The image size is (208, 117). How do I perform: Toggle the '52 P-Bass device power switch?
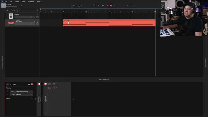pos(39,84)
